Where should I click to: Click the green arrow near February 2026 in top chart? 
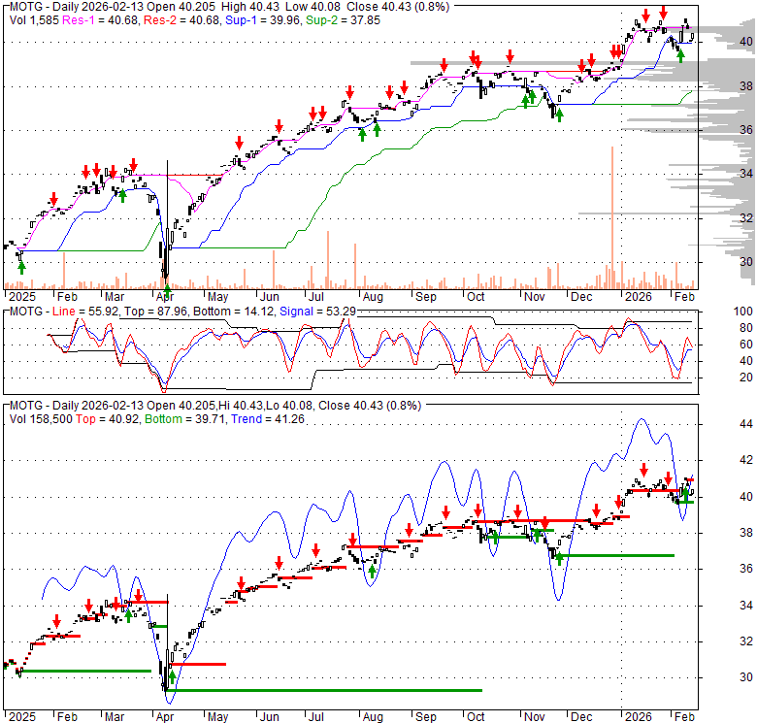pos(680,55)
